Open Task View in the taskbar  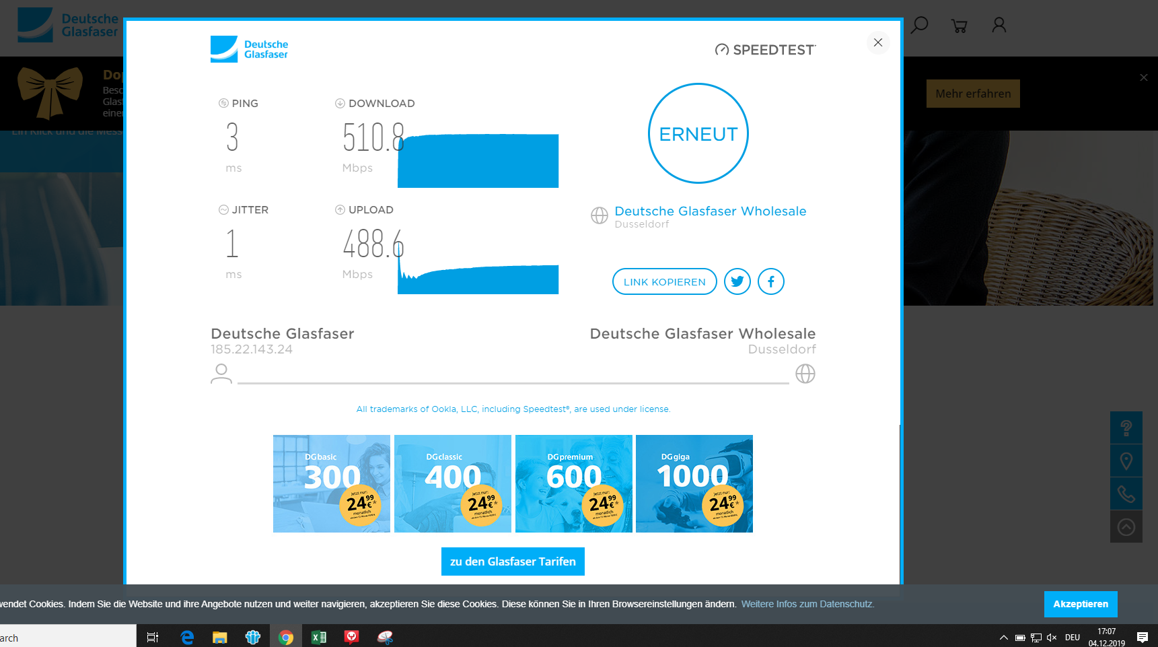pos(153,637)
